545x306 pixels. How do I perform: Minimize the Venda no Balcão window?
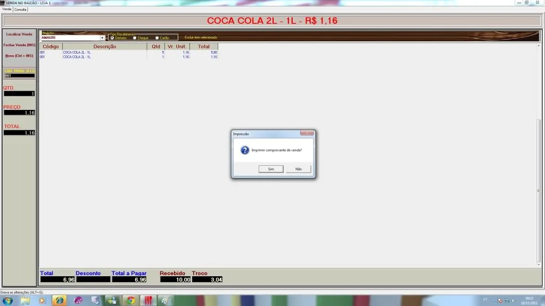pos(519,3)
